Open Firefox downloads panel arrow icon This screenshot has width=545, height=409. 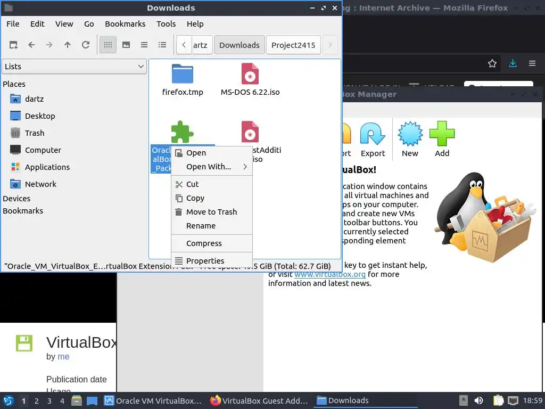[x=513, y=63]
